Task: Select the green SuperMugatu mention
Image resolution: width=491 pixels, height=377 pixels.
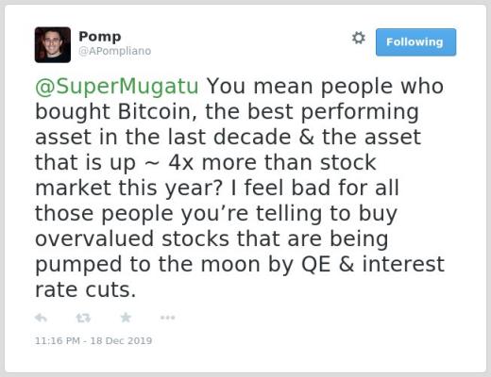Action: (x=117, y=86)
